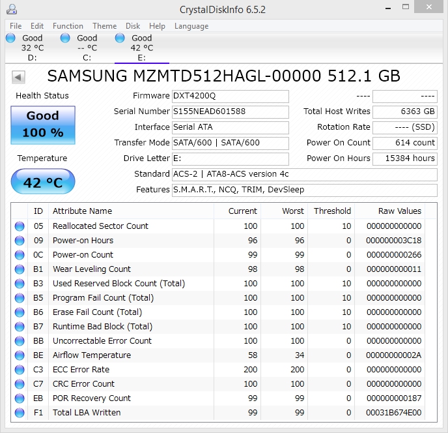Open the Help menu
Viewport: 448px width, 433px height.
[157, 26]
